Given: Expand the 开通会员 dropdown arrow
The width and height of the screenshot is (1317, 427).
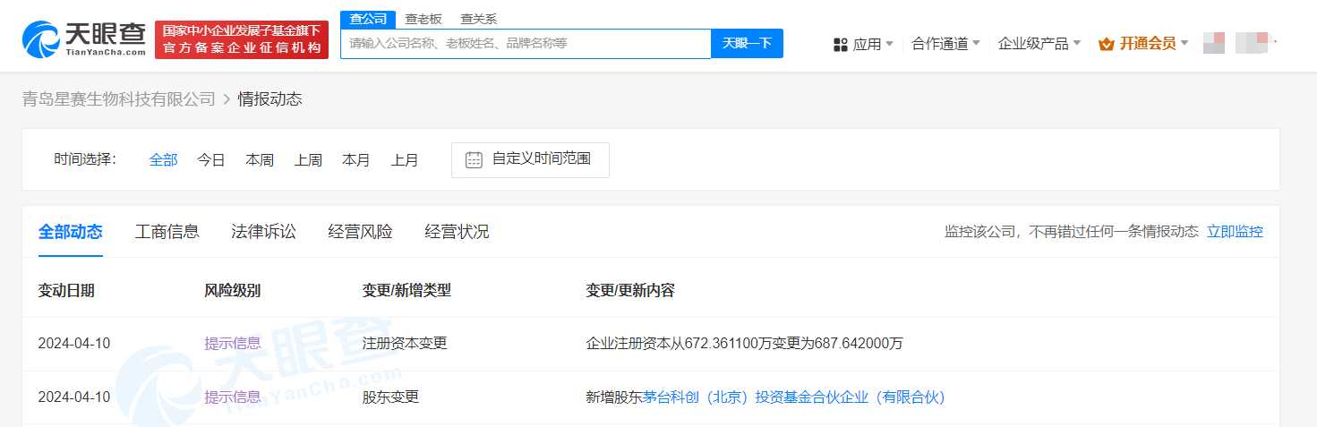Looking at the screenshot, I should point(1184,43).
